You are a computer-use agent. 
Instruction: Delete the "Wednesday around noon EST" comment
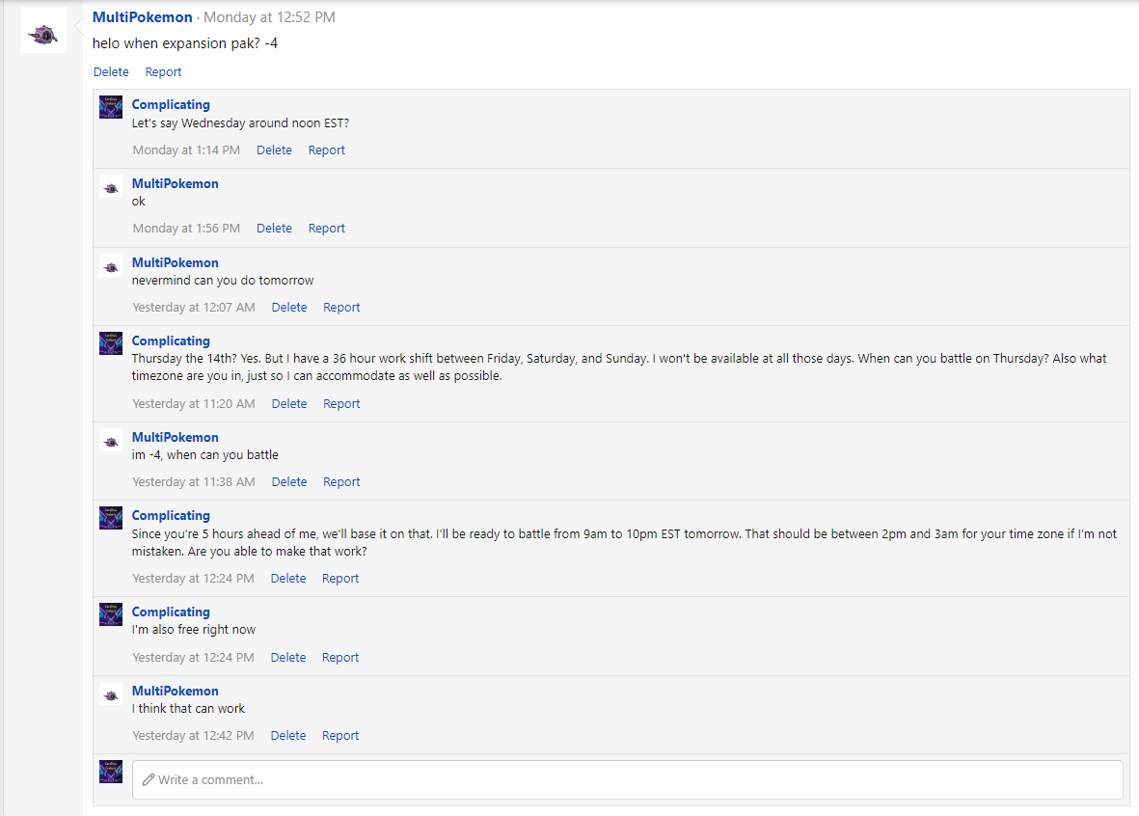[274, 150]
